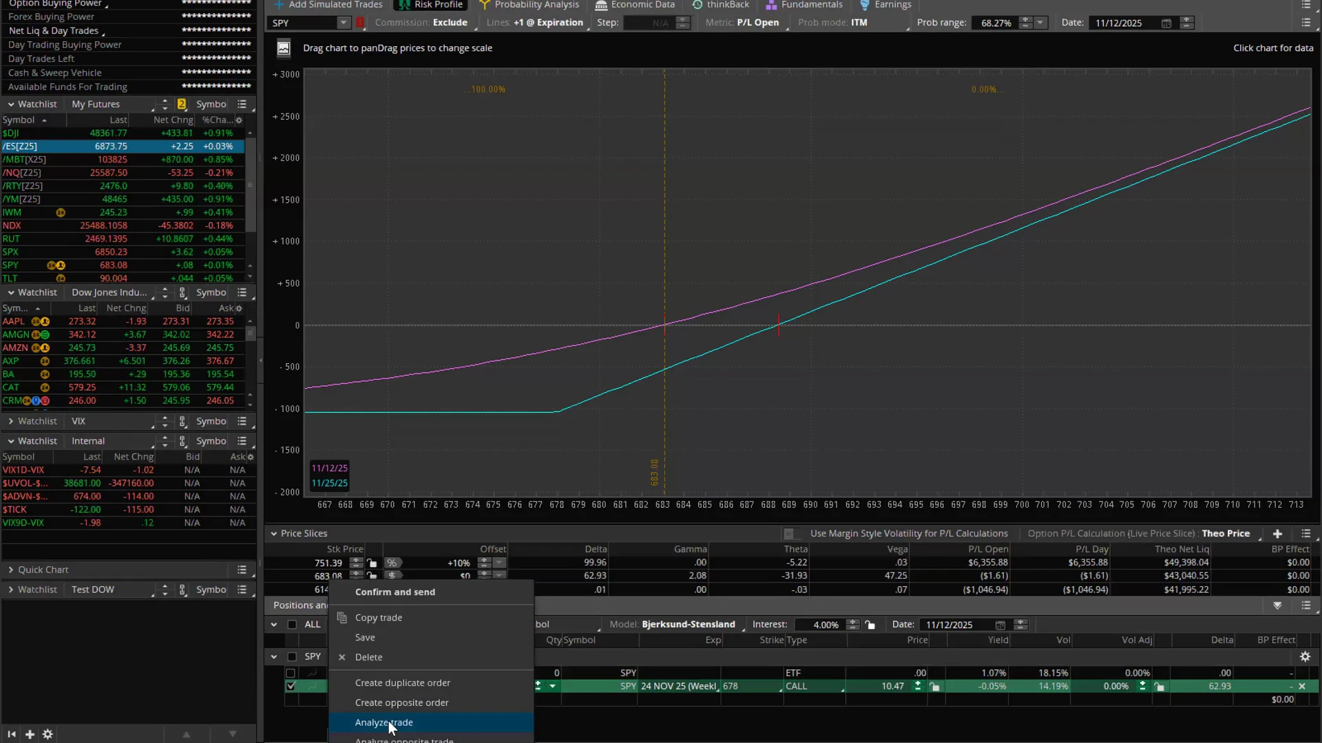The height and width of the screenshot is (743, 1322).
Task: Open the SPY symbol dropdown arrow
Action: [343, 23]
